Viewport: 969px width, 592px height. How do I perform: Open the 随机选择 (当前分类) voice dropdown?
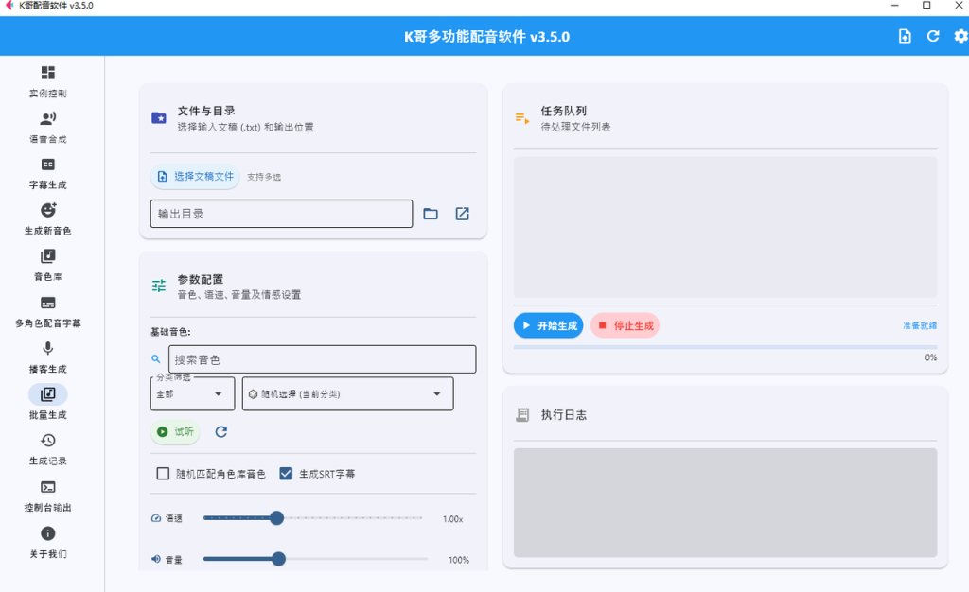pyautogui.click(x=348, y=393)
